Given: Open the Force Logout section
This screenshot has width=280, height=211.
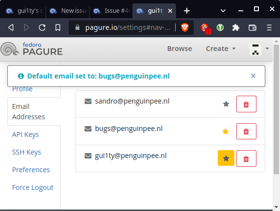Looking at the screenshot, I should point(33,187).
